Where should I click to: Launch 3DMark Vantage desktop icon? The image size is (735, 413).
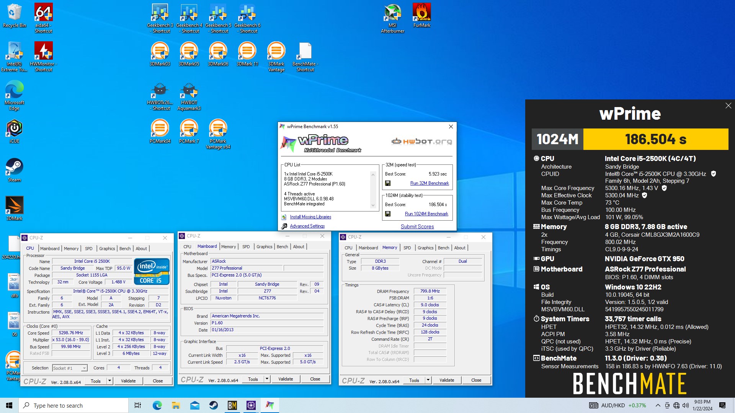pyautogui.click(x=276, y=57)
